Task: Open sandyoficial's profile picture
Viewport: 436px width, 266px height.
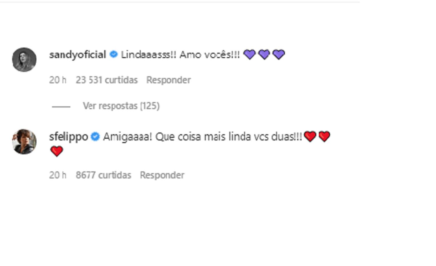Action: 24,59
